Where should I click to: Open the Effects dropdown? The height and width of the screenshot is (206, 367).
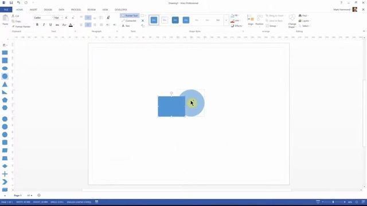(237, 26)
